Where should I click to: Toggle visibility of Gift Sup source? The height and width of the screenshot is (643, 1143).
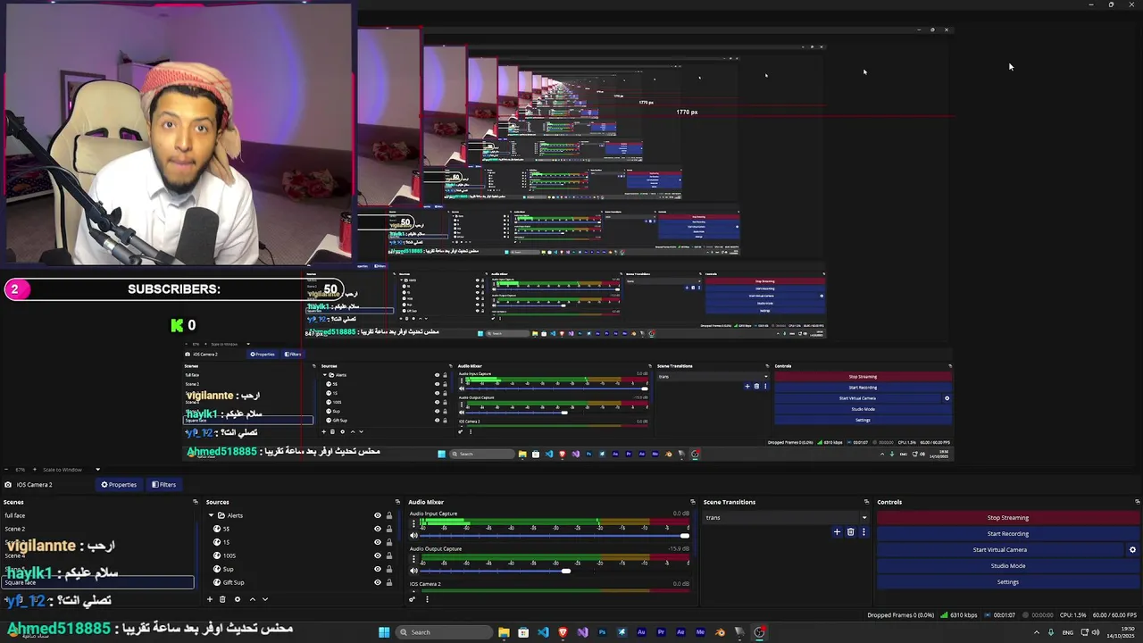pos(377,582)
